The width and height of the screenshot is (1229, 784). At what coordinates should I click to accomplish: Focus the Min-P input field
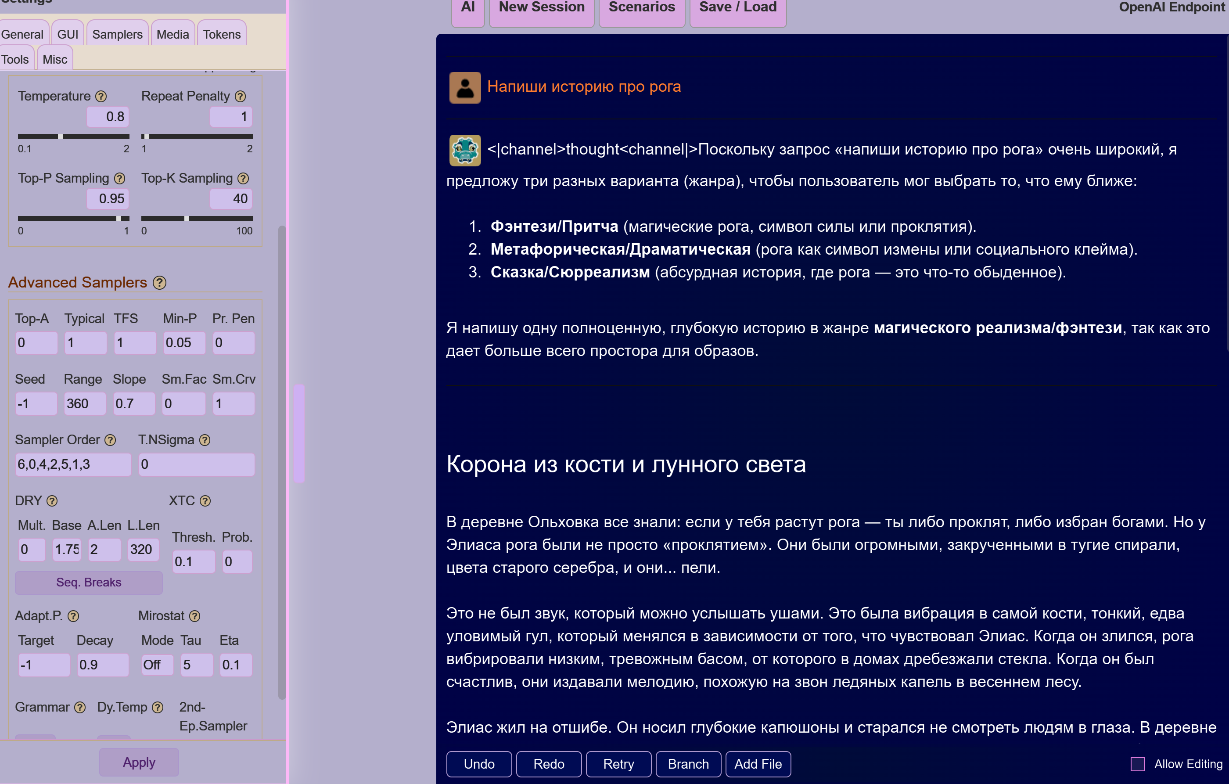pos(184,342)
